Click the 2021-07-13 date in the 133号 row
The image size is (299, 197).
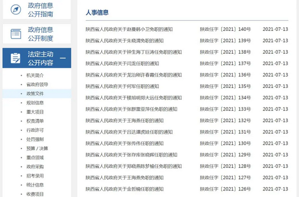tap(276, 109)
